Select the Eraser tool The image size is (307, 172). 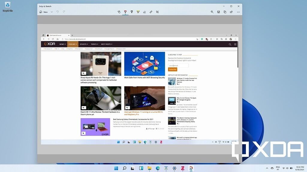coord(145,12)
